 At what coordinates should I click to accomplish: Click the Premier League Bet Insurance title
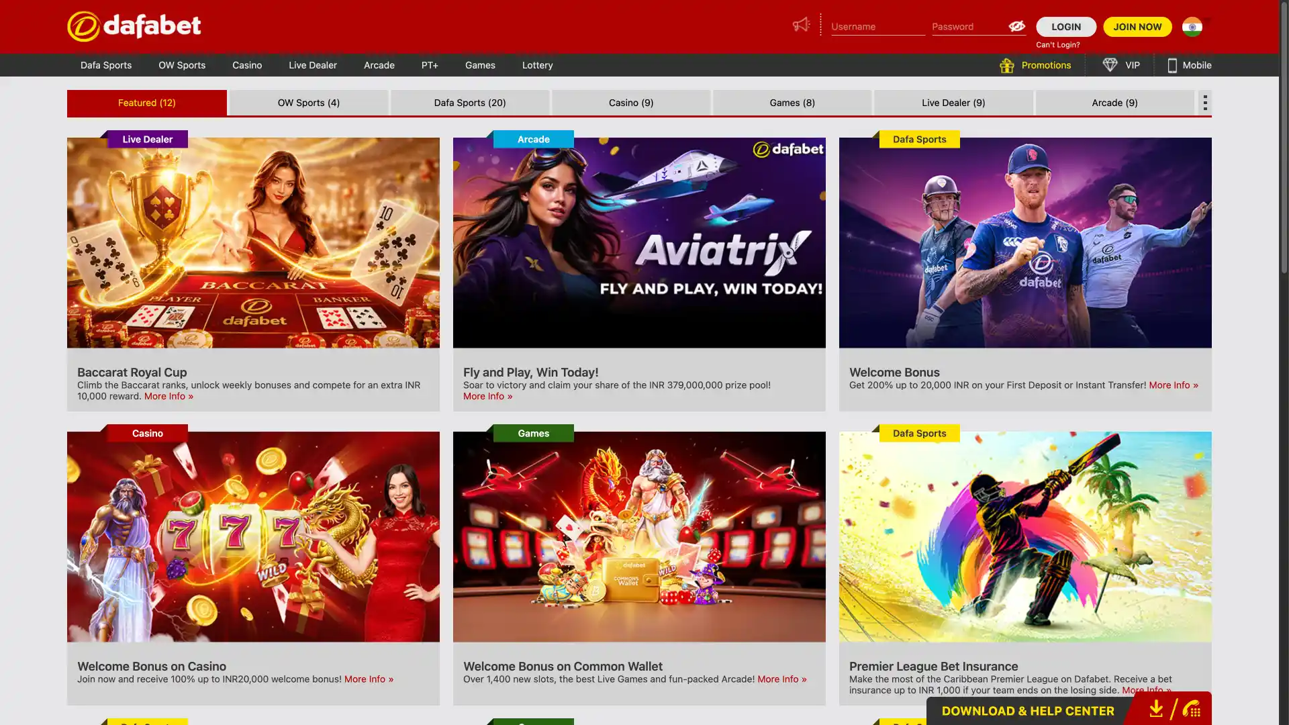933,667
